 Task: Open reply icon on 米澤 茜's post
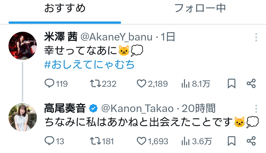[49, 84]
